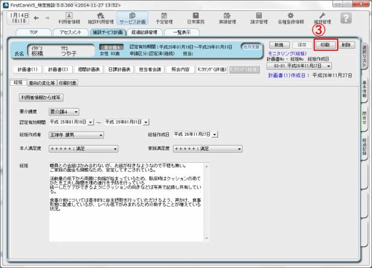
Task: Click the user name field 板橋 つや子
Action: 61,50
